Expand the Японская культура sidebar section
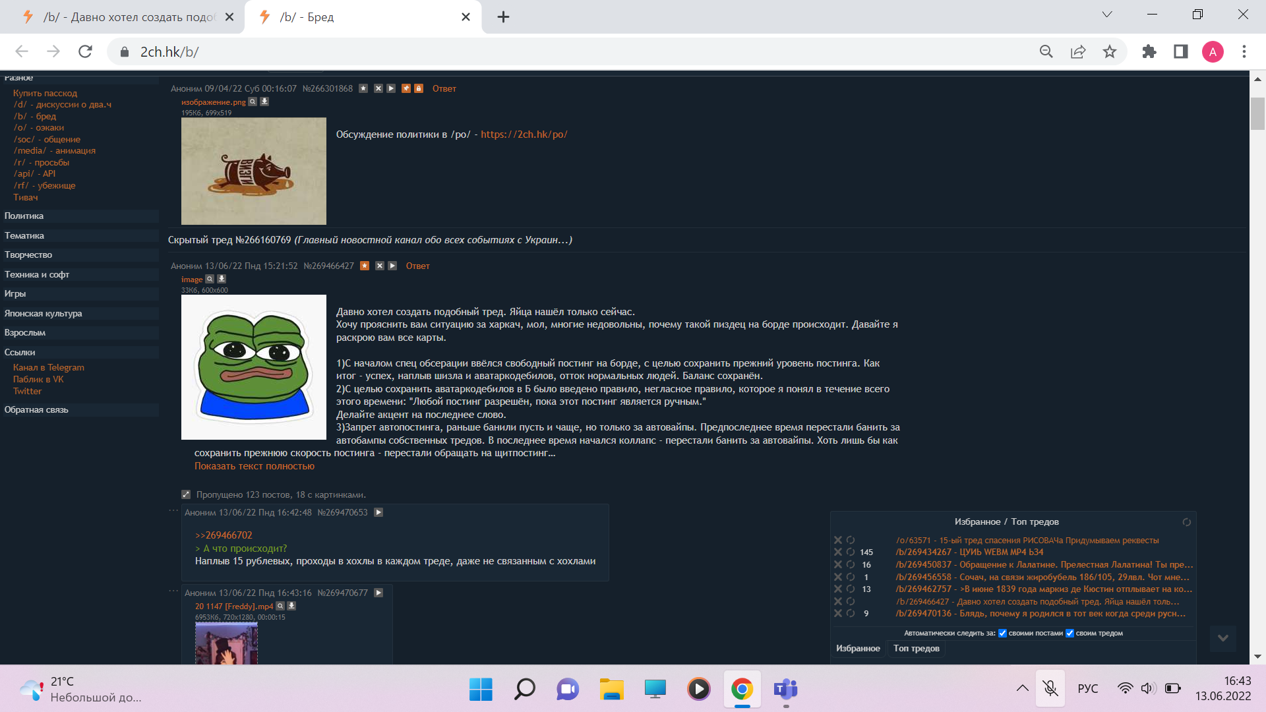This screenshot has height=712, width=1266. [x=80, y=314]
